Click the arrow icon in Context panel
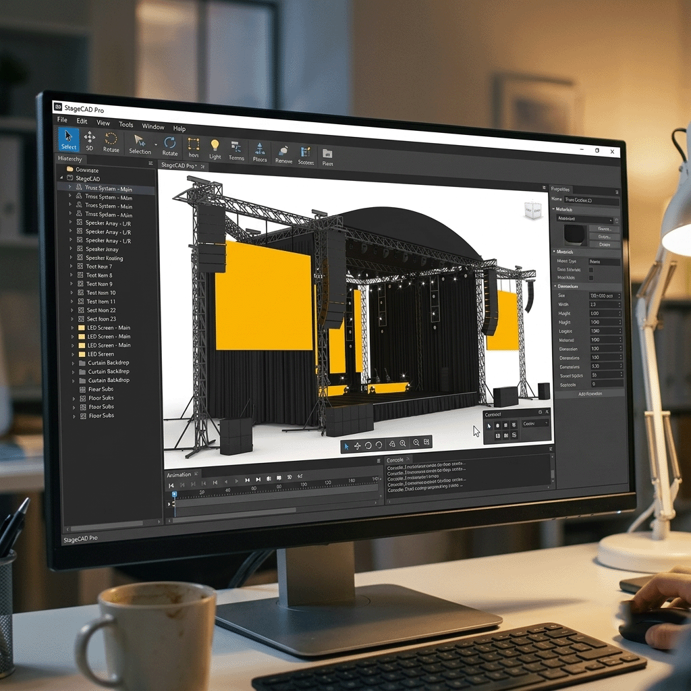 tap(489, 426)
